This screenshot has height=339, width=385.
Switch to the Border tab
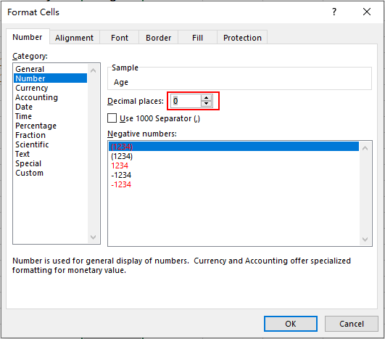158,38
